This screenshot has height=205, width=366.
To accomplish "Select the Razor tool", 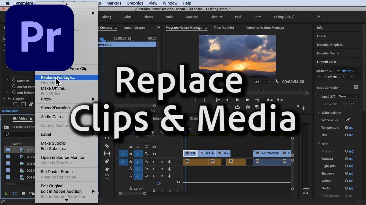I will [x=107, y=146].
